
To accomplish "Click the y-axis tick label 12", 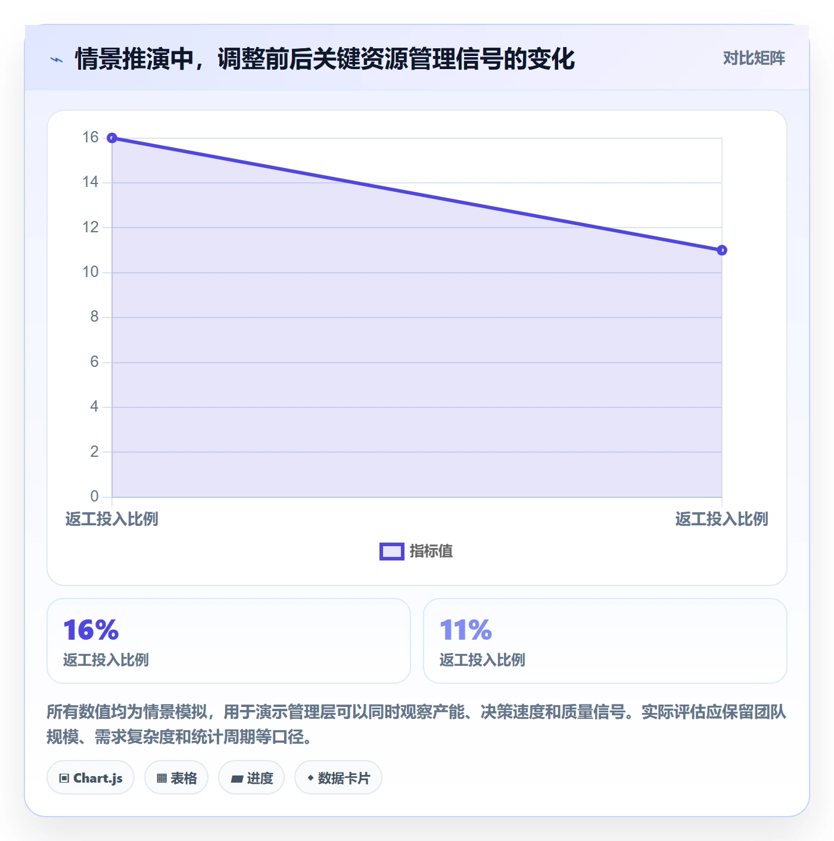I will tap(91, 227).
